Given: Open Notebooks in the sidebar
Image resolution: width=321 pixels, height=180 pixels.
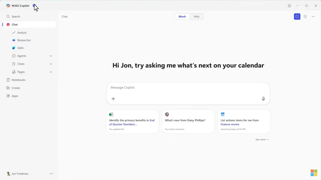Looking at the screenshot, I should tap(18, 80).
